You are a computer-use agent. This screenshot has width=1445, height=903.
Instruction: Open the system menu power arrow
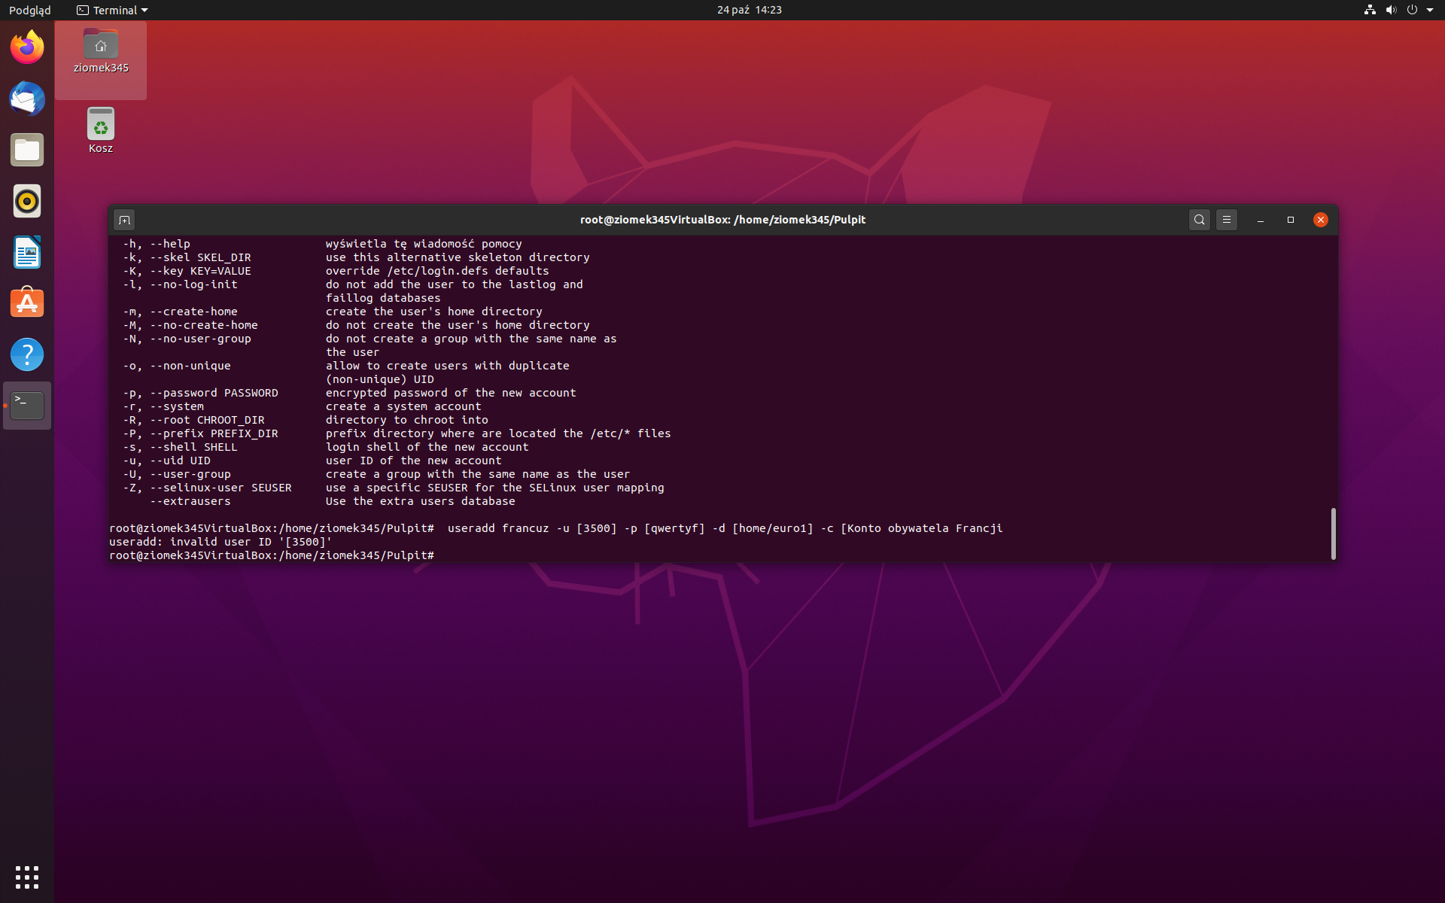(x=1429, y=10)
